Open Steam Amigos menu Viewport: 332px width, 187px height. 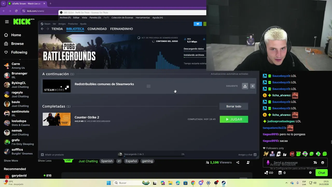click(x=62, y=24)
